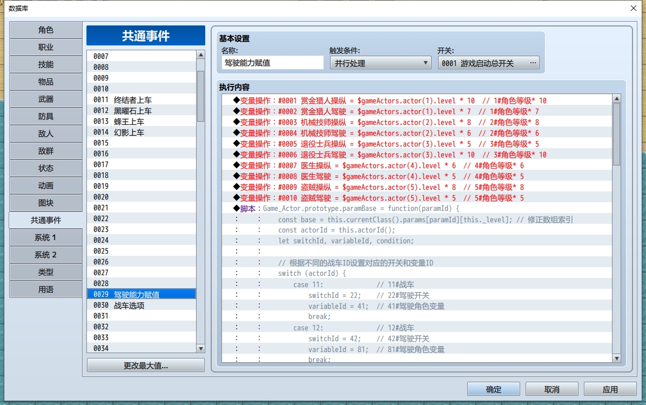
Task: Open the 武器 tab
Action: click(x=46, y=99)
